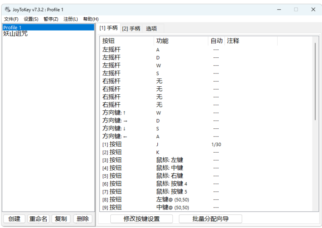Click the button list vertical scrollbar
This screenshot has height=228, width=322.
coord(315,81)
